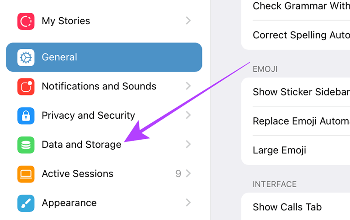The image size is (350, 220).
Task: Click the Correct Spelling Automatically row
Action: [296, 35]
